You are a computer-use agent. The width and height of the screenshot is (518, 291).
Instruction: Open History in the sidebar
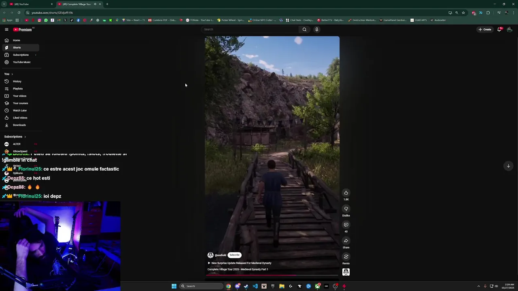click(x=20, y=81)
